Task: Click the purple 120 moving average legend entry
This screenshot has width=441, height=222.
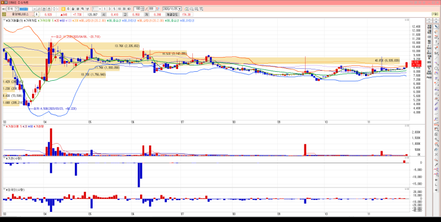Action: pos(69,20)
